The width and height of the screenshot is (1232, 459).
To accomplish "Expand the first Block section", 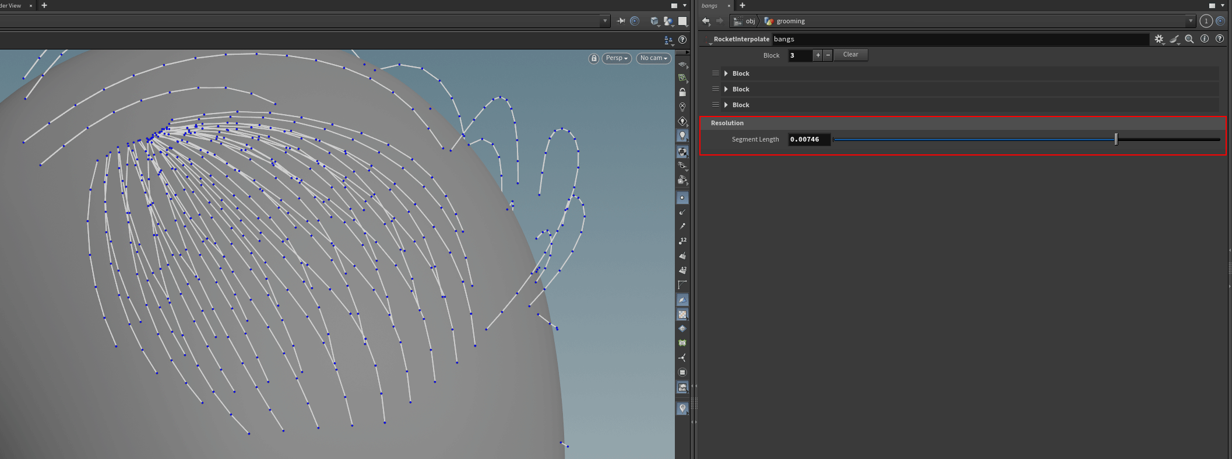I will point(726,73).
